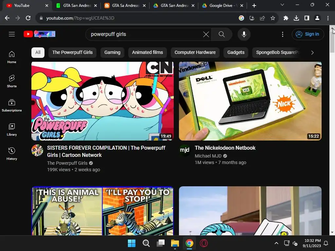Click the magnifier search button
Image resolution: width=335 pixels, height=251 pixels.
click(x=221, y=34)
